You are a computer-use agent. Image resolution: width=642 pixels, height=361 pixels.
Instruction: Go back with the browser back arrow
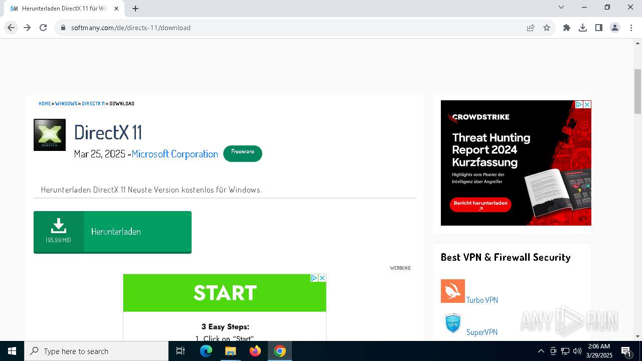tap(11, 28)
